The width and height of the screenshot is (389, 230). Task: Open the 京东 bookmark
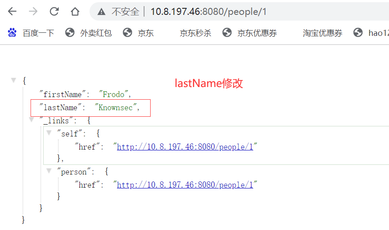[x=138, y=33]
